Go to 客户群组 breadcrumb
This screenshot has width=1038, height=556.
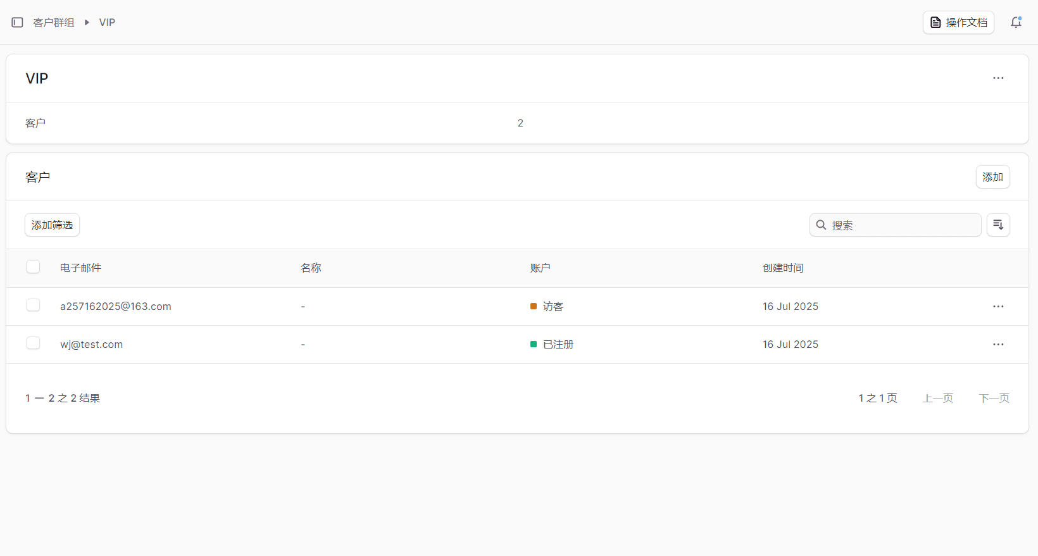pos(54,23)
